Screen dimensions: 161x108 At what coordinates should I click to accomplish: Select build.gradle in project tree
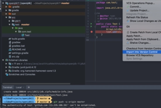18,39
